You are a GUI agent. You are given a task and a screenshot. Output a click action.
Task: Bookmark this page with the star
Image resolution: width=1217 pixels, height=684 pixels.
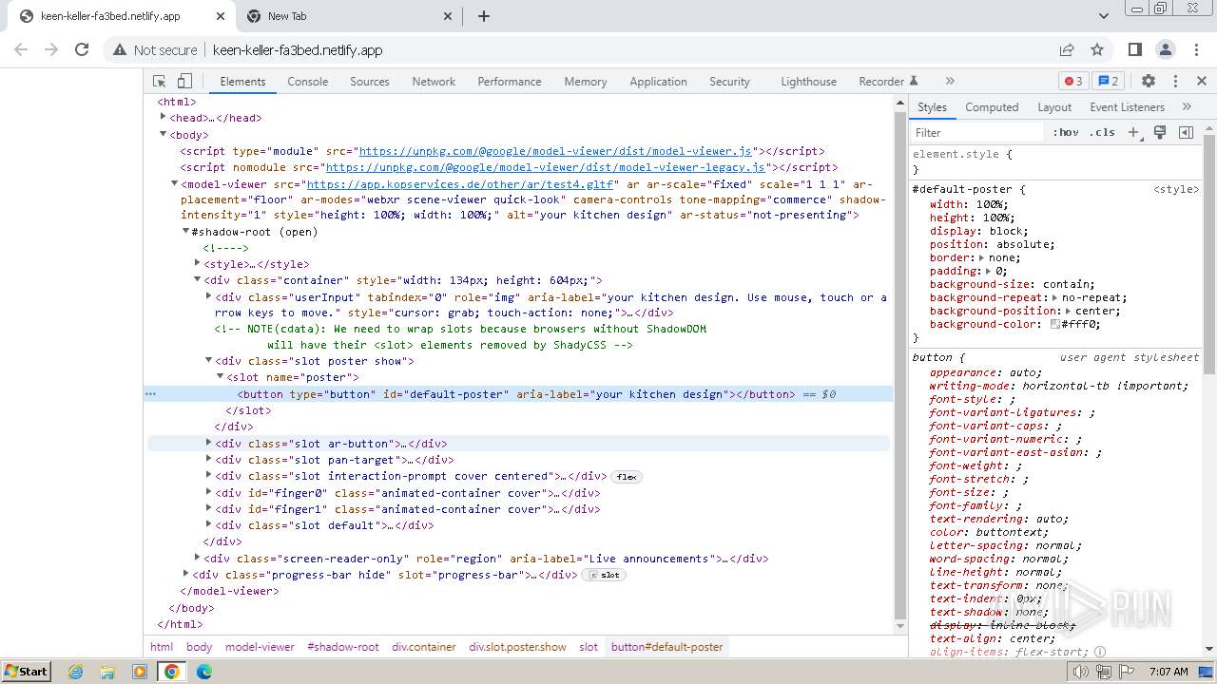(x=1097, y=49)
